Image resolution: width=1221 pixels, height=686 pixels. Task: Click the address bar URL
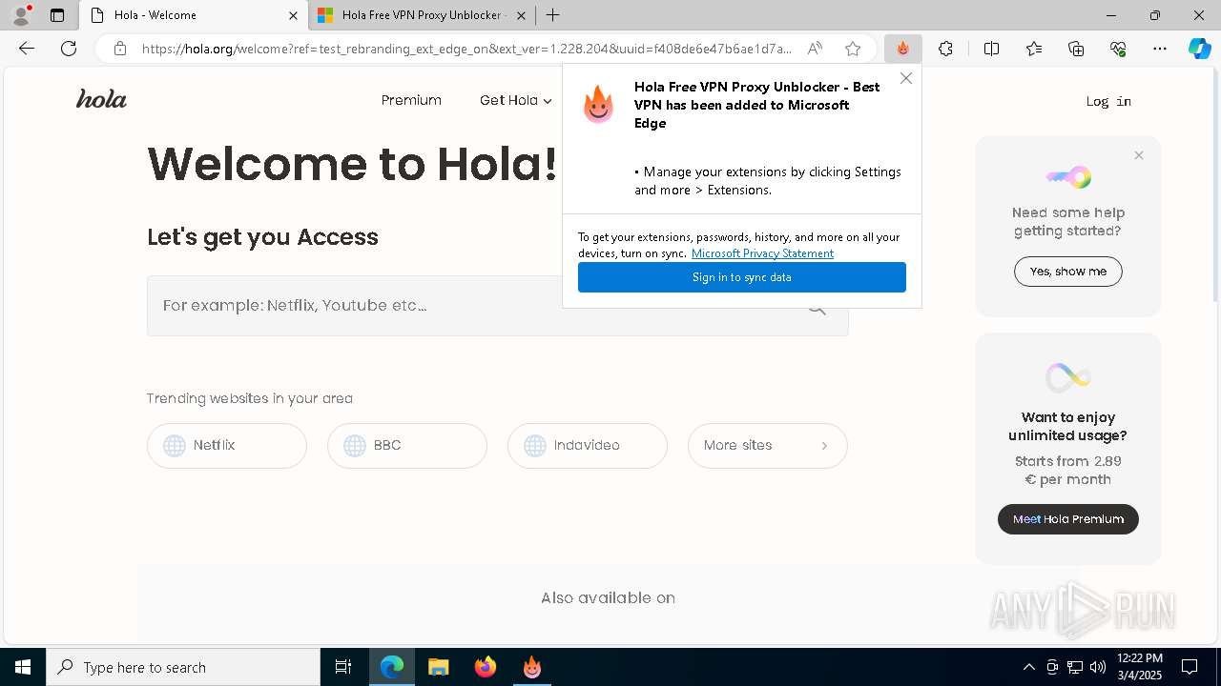click(x=466, y=49)
